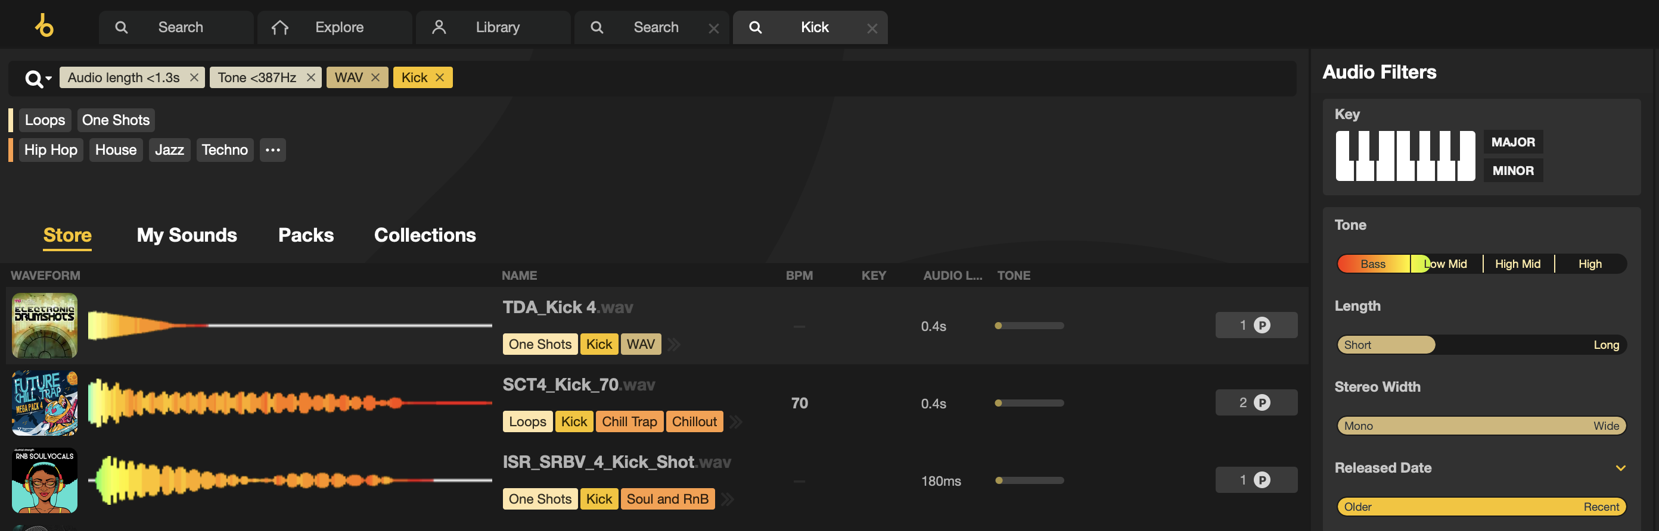Click the piano keyboard key selector
This screenshot has width=1659, height=531.
(x=1405, y=156)
